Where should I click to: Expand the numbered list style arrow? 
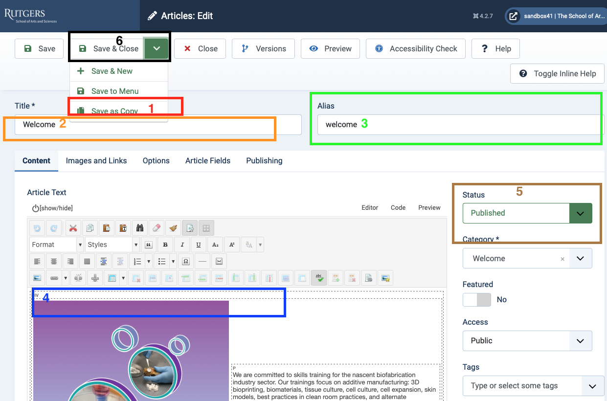148,261
